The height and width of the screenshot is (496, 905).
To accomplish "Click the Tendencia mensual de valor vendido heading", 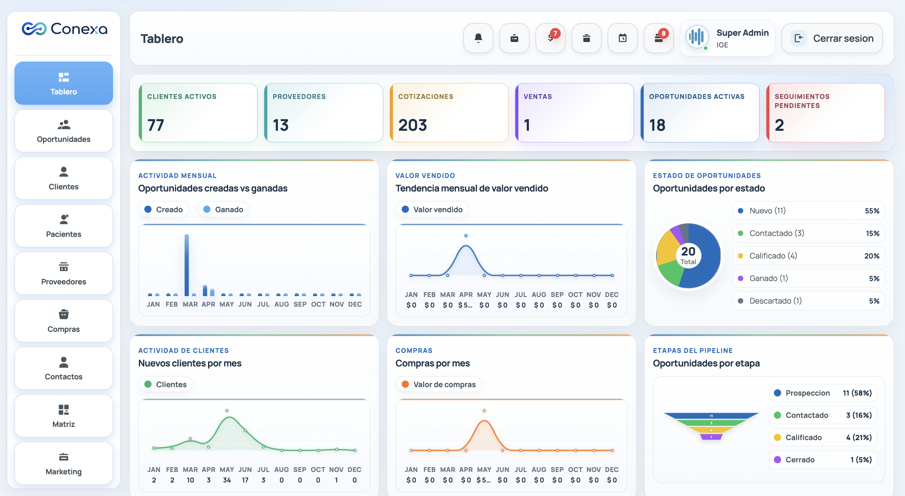I will tap(472, 188).
